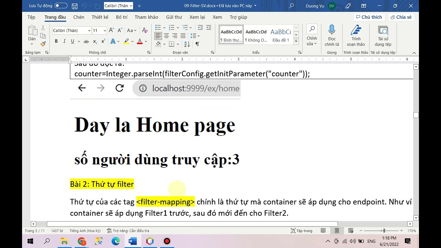Open Microsoft Edge from the taskbar
The width and height of the screenshot is (441, 248).
click(116, 241)
